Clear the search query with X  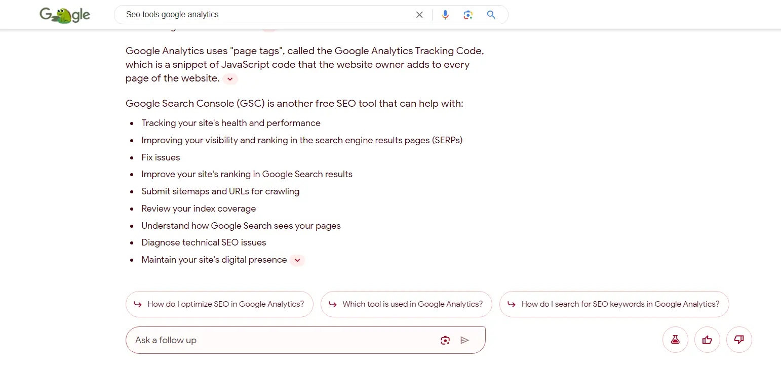[419, 15]
